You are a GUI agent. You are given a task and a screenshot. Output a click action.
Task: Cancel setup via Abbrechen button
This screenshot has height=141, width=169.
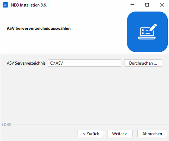(152, 134)
